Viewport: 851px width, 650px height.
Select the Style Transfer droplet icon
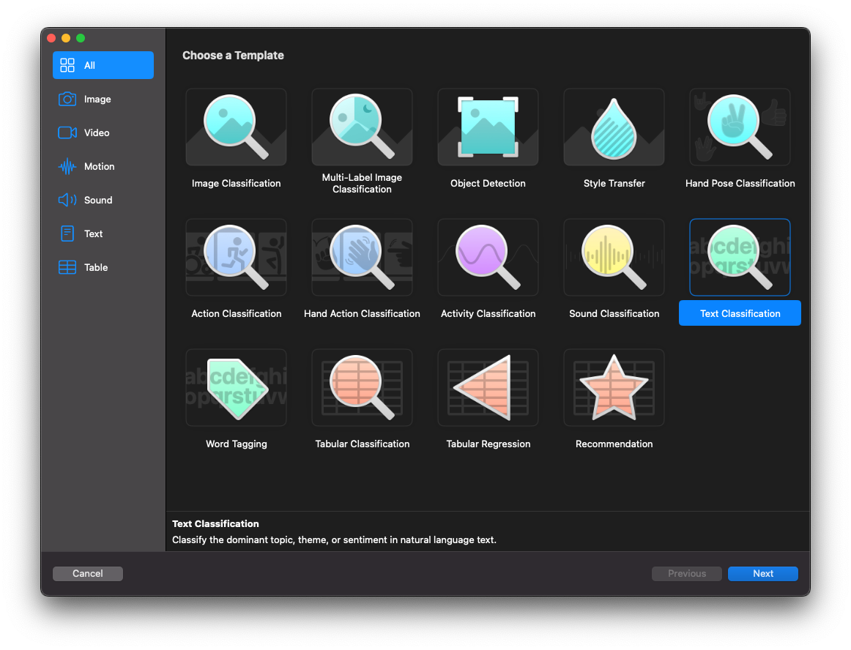tap(614, 127)
